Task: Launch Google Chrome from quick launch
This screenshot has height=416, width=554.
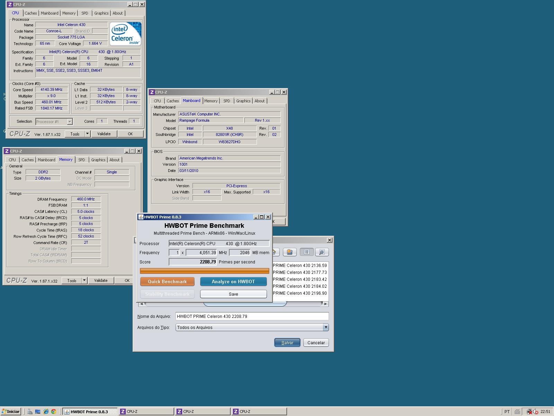Action: point(54,411)
